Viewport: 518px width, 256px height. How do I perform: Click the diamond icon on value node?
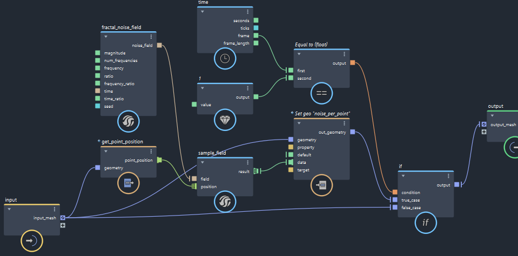[x=225, y=120]
